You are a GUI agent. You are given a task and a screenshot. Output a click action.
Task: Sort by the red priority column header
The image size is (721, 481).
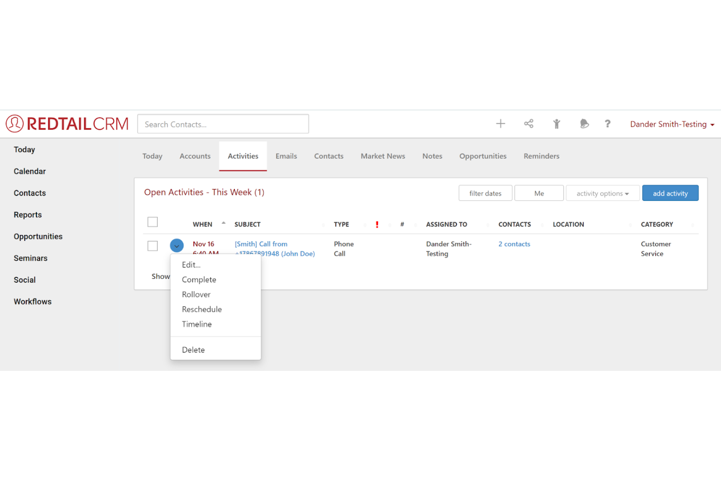[377, 224]
